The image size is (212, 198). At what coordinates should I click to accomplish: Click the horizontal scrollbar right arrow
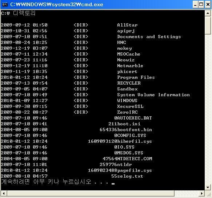point(201,193)
